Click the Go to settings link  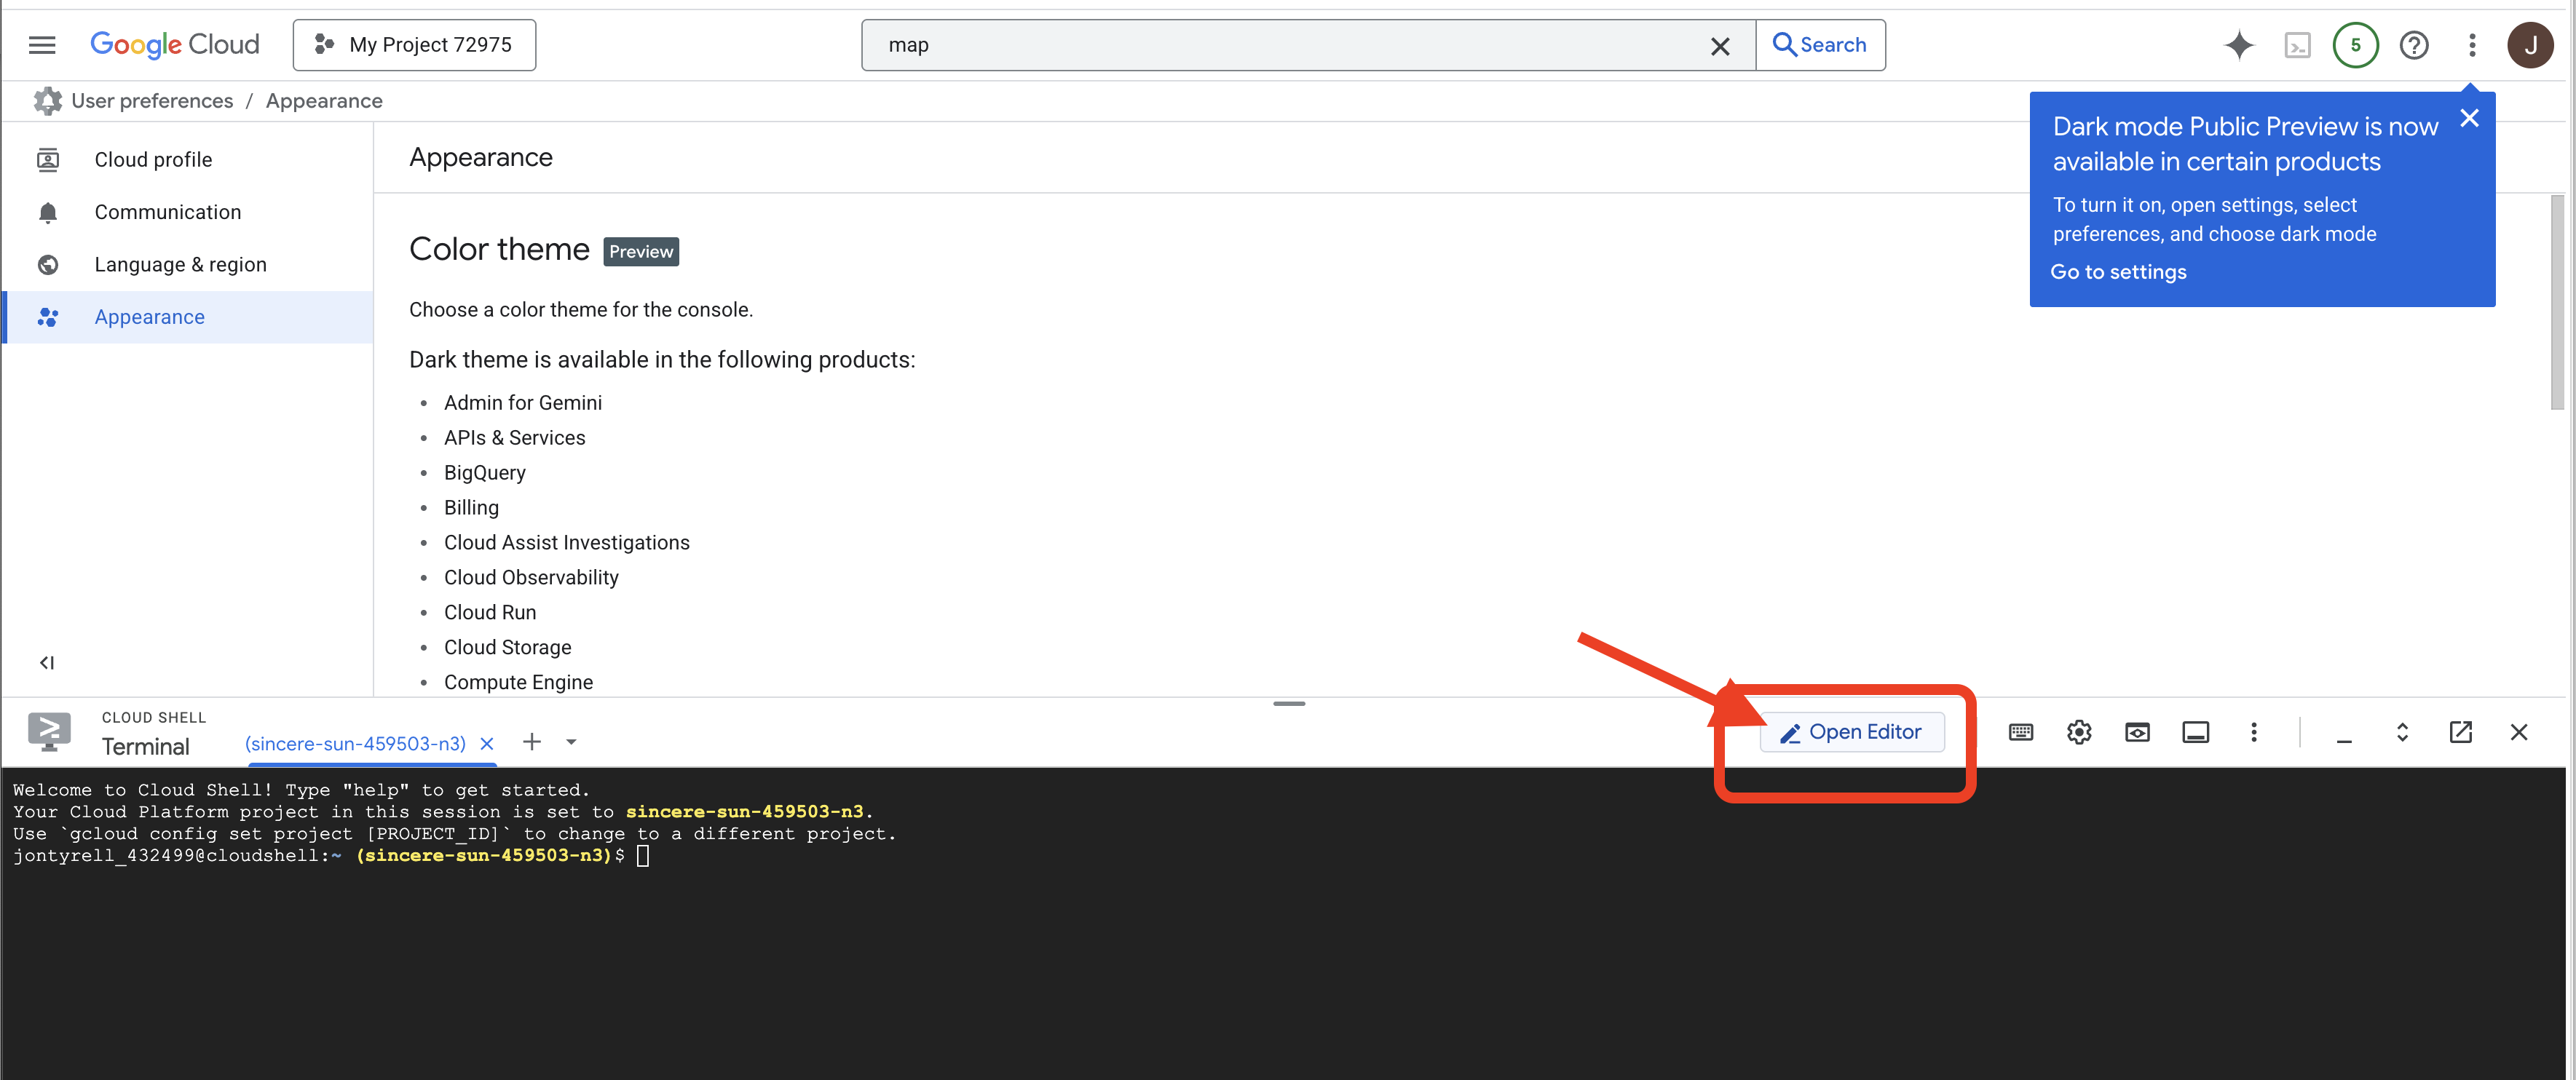tap(2118, 272)
